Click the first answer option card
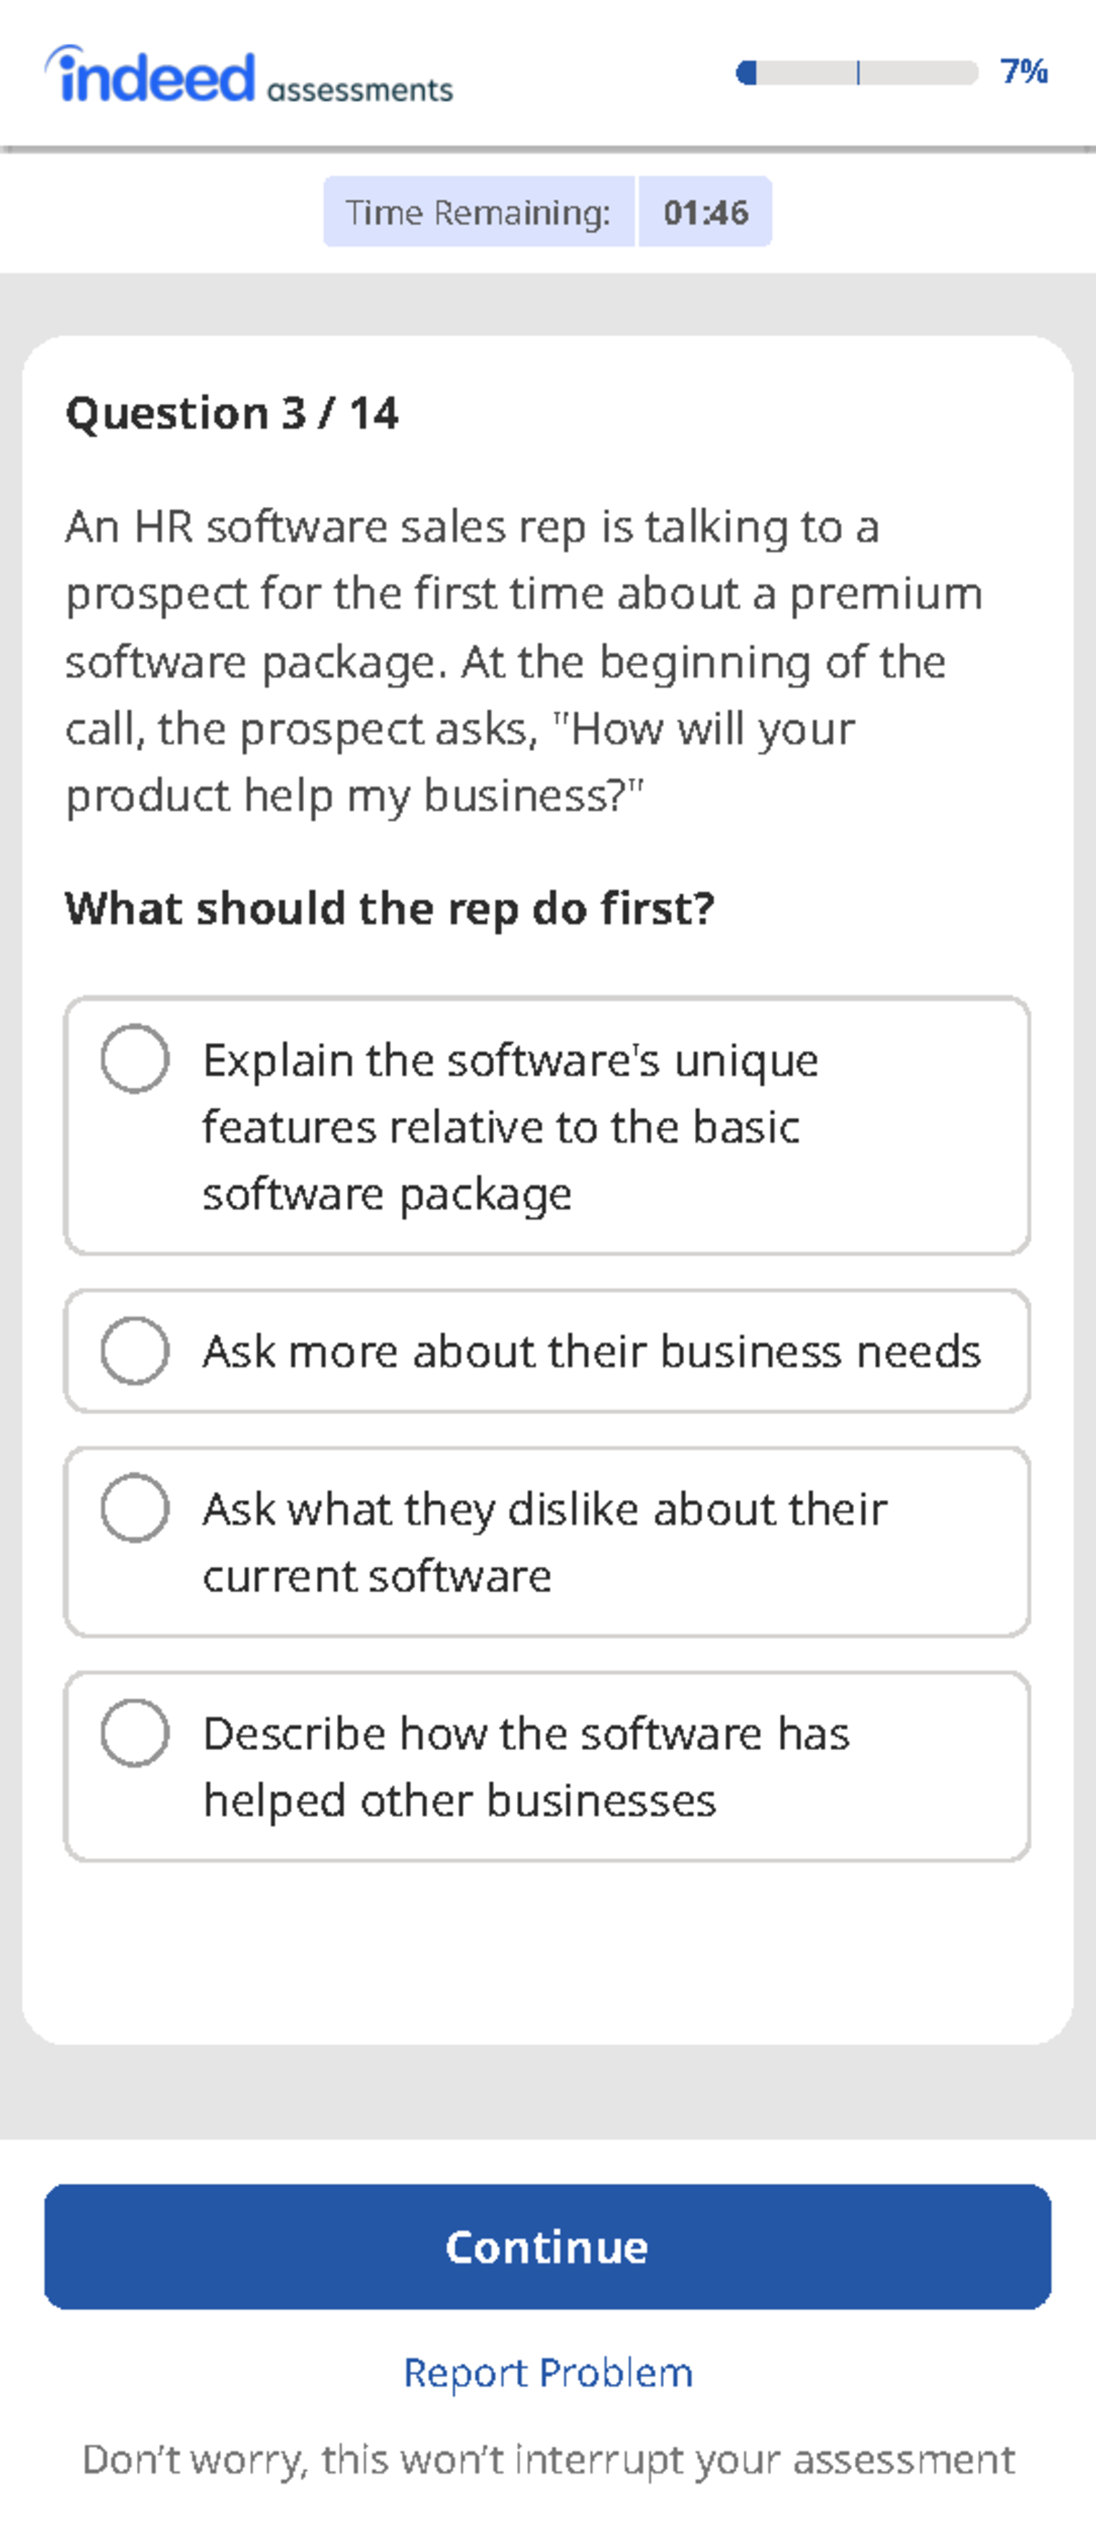This screenshot has height=2522, width=1096. [547, 1124]
